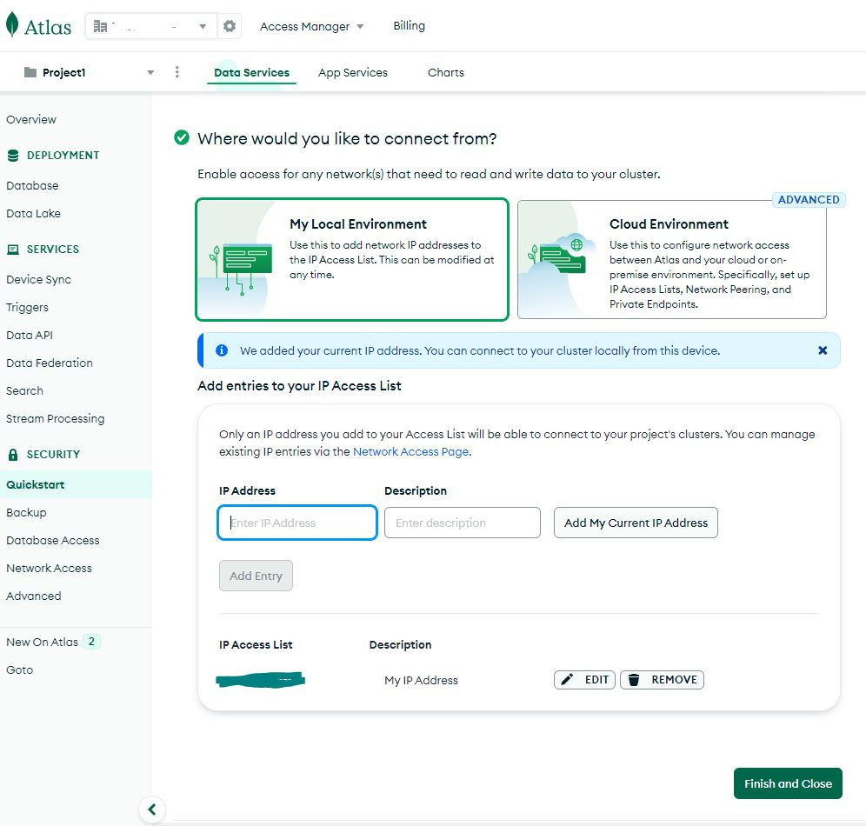This screenshot has height=826, width=866.
Task: Click the New On Atlas count badge
Action: point(91,641)
